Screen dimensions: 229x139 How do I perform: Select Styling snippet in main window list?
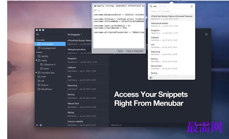tap(87, 114)
